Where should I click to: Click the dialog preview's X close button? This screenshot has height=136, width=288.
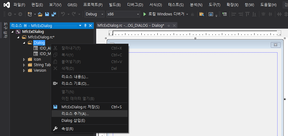pos(275,45)
